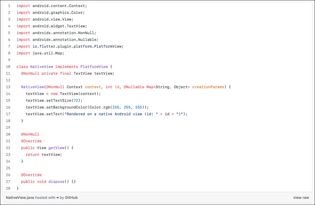
Task: Click line number 13 in the gutter
Action: 8,87
